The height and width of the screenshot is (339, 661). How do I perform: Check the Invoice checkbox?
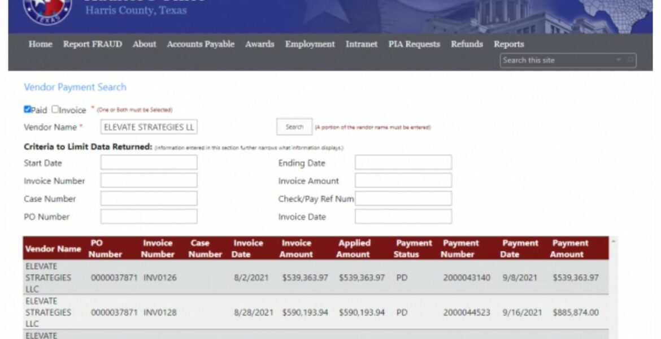[55, 110]
